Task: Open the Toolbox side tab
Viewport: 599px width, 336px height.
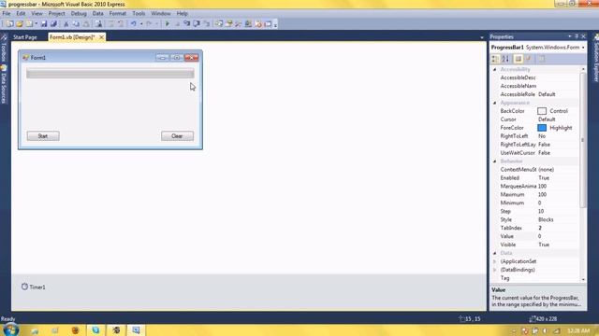Action: click(4, 48)
